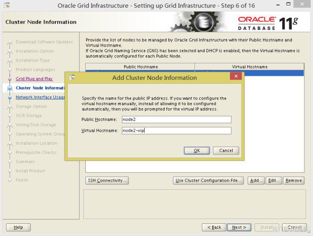
Task: Click the Voting Disk Storage step
Action: 36,125
